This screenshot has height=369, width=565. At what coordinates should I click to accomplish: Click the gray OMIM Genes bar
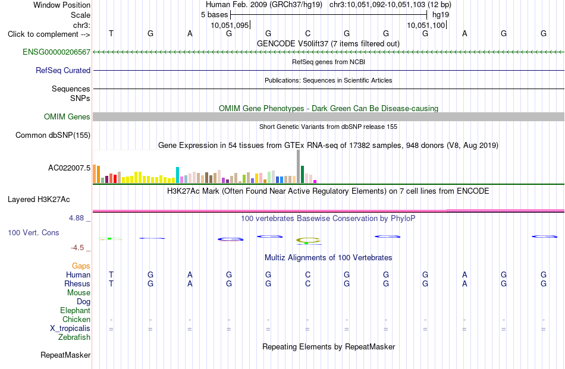[x=328, y=116]
